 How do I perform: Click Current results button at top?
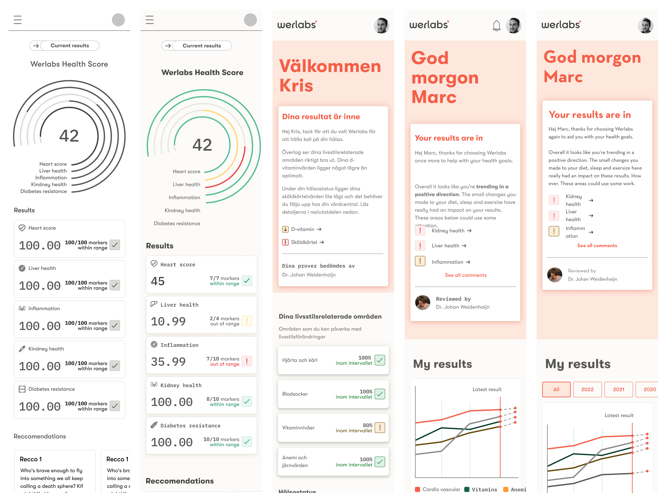[x=70, y=45]
